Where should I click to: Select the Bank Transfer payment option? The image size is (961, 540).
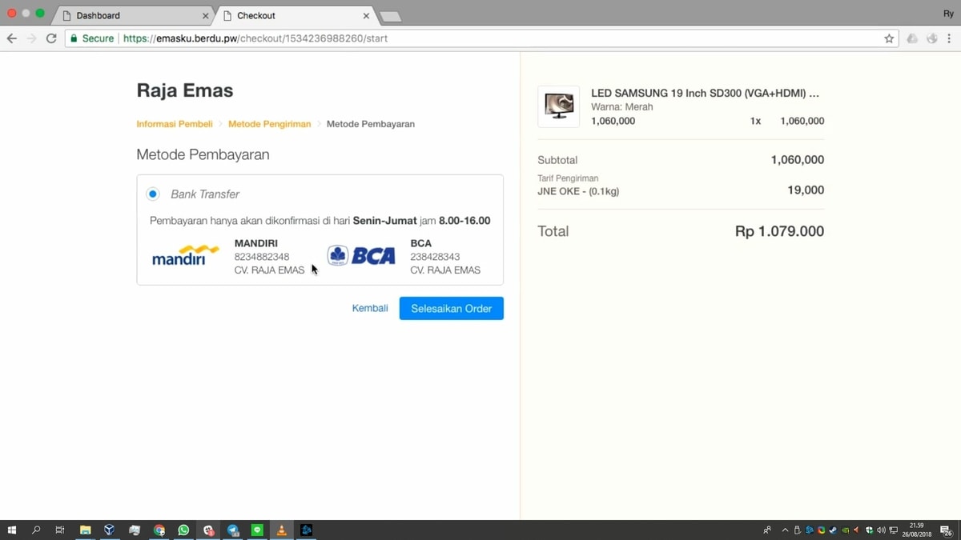[x=153, y=194]
